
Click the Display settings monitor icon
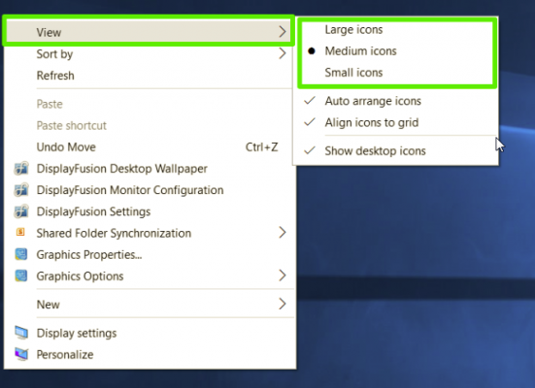click(x=21, y=333)
